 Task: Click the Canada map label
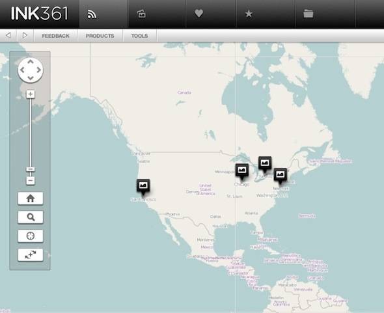pos(184,92)
